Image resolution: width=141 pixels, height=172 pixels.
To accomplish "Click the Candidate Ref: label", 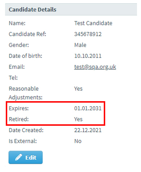I will 27,34.
